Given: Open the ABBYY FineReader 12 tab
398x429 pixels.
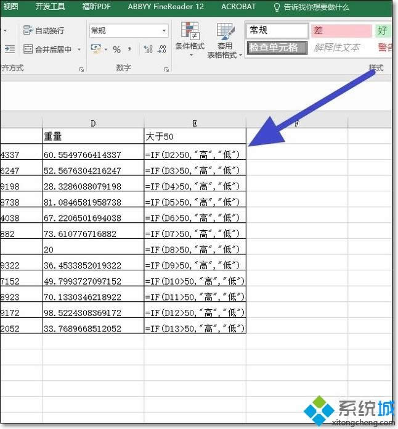Looking at the screenshot, I should pyautogui.click(x=166, y=7).
